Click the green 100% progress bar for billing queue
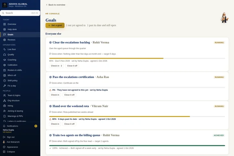This screenshot has width=234, height=156. point(137,146)
